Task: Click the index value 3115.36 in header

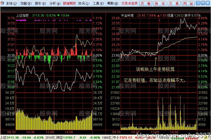Action: tap(38, 16)
